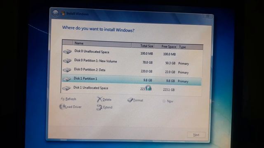Select row Disk 0 Partition 1: New Volume
The height and width of the screenshot is (148, 264).
point(132,62)
